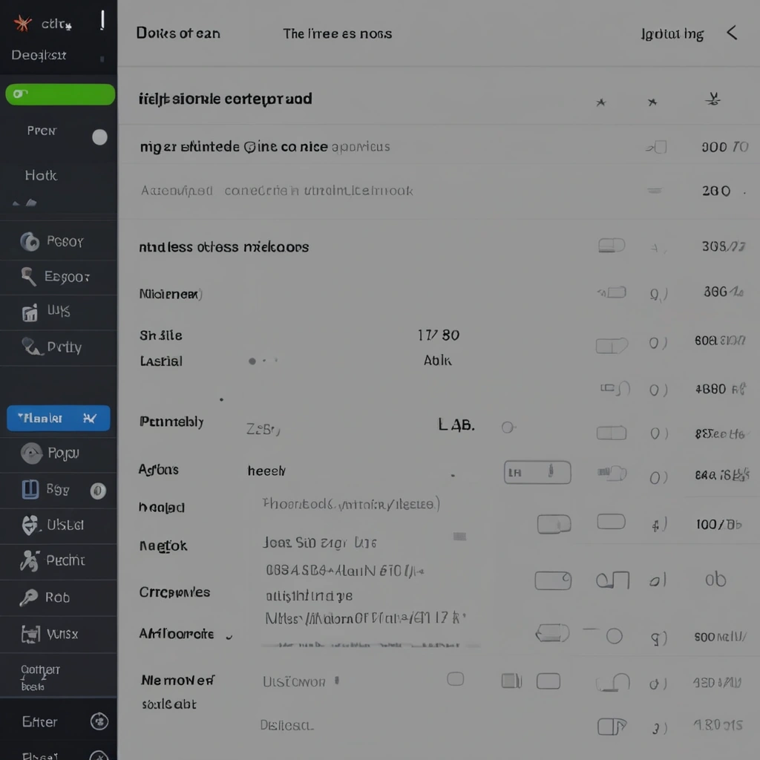Open the Hatk sidebar entry
Image resolution: width=760 pixels, height=760 pixels.
pos(42,175)
